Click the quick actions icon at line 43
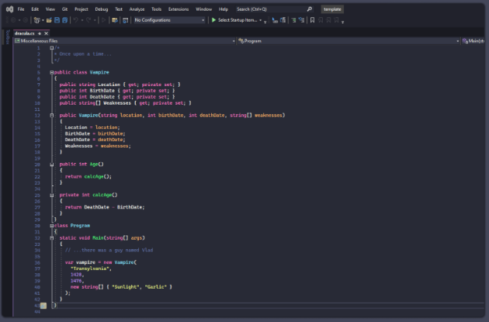 tap(43, 305)
